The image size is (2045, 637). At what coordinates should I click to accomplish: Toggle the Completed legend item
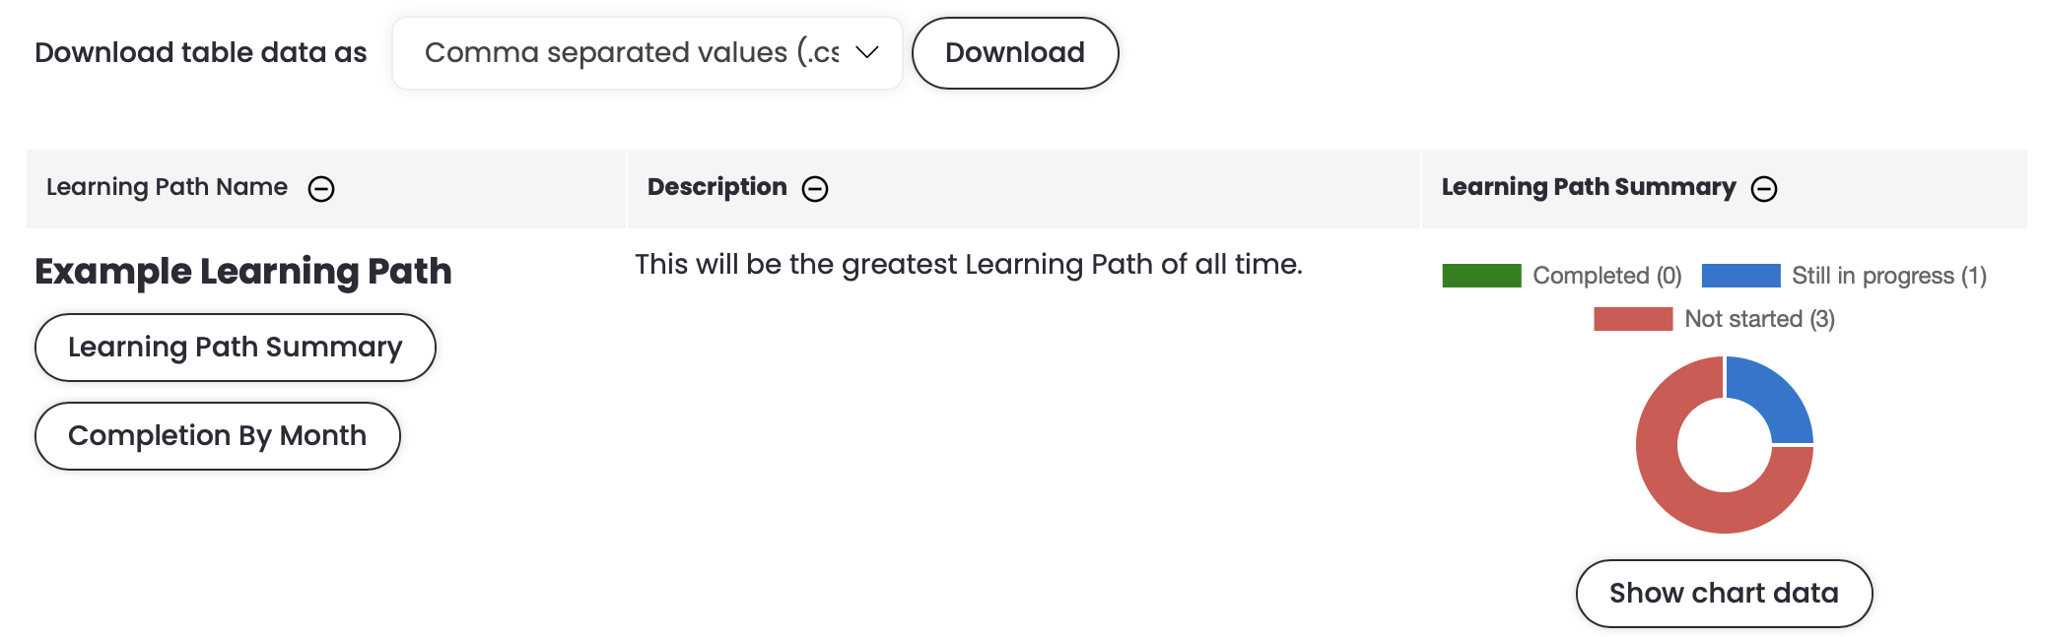pos(1606,276)
